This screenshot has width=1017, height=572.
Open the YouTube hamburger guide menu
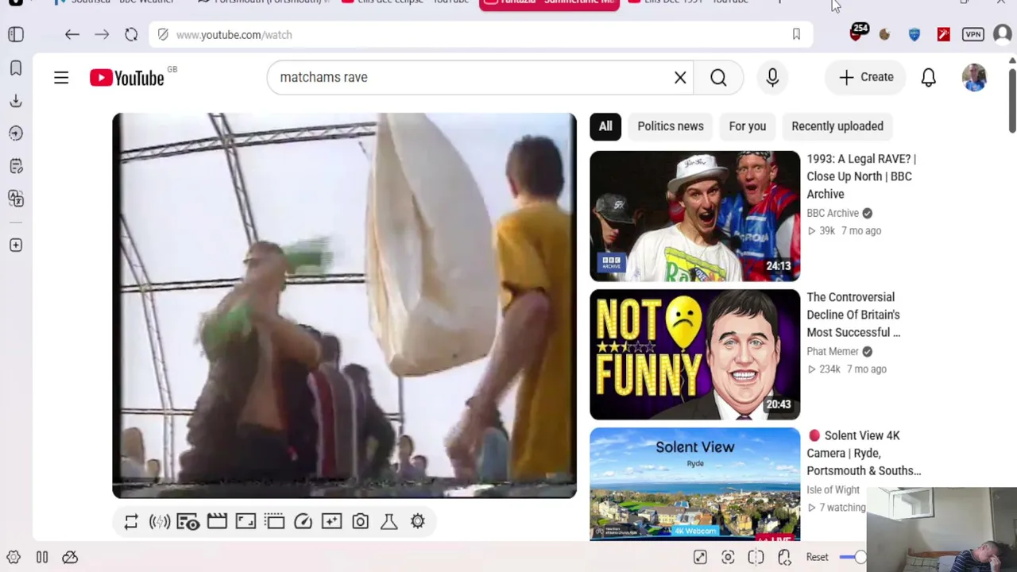61,78
